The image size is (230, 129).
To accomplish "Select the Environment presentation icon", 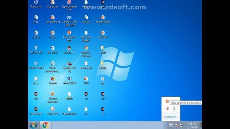I will [x=53, y=18].
